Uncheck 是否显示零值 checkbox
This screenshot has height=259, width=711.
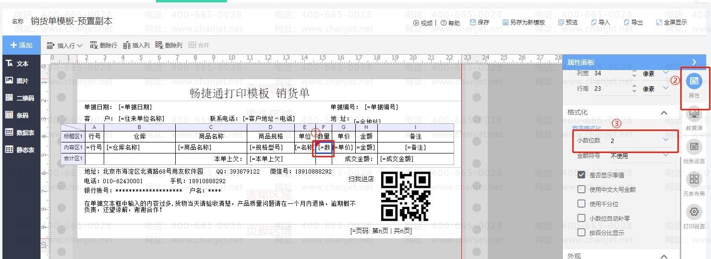point(581,175)
